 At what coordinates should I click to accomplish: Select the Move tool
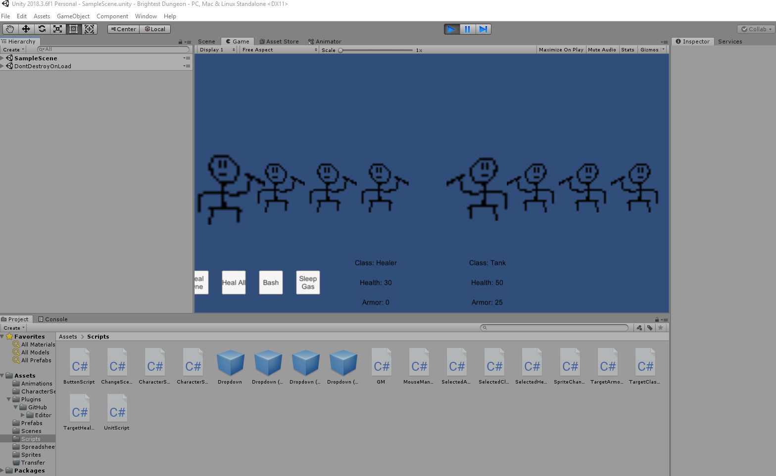tap(26, 29)
